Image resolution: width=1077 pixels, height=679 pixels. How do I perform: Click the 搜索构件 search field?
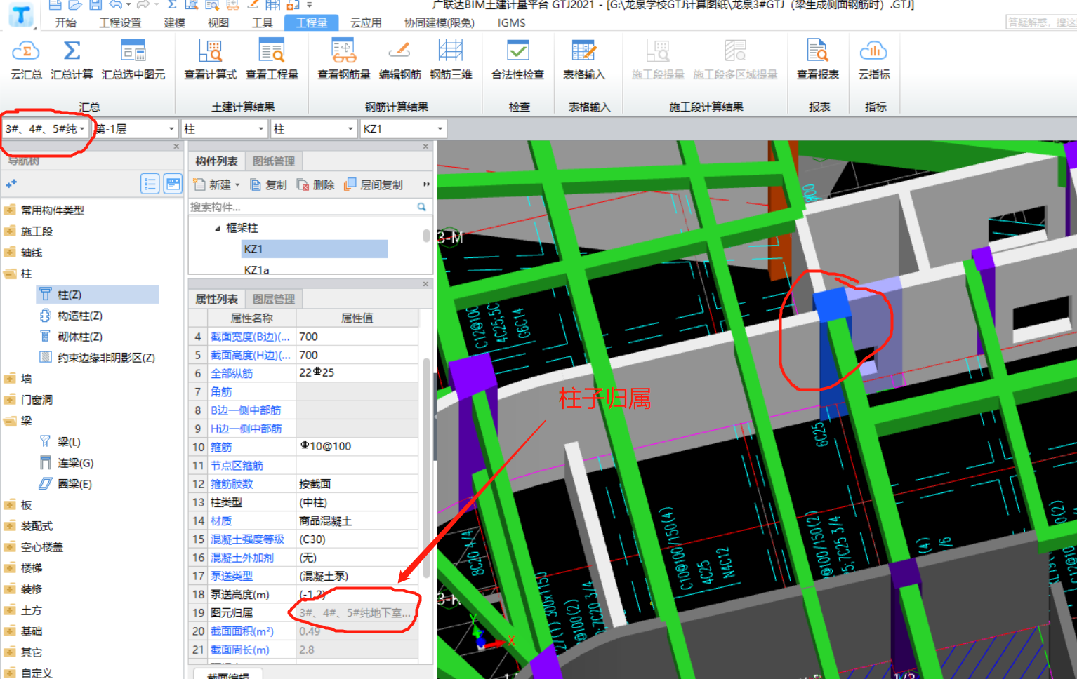pyautogui.click(x=302, y=207)
